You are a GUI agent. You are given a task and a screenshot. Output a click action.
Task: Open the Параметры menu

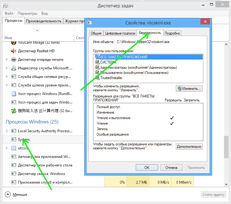(x=27, y=13)
